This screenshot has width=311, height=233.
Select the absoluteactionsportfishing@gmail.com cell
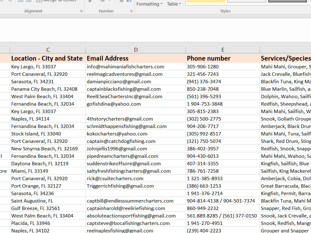tap(136, 216)
